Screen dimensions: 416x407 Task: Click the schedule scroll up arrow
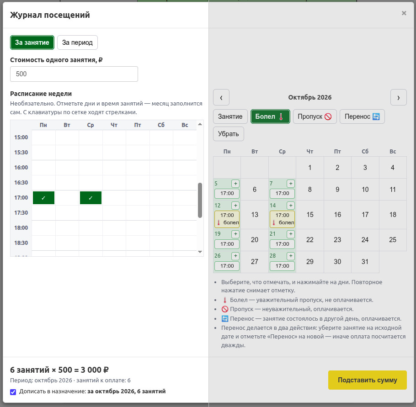click(200, 124)
